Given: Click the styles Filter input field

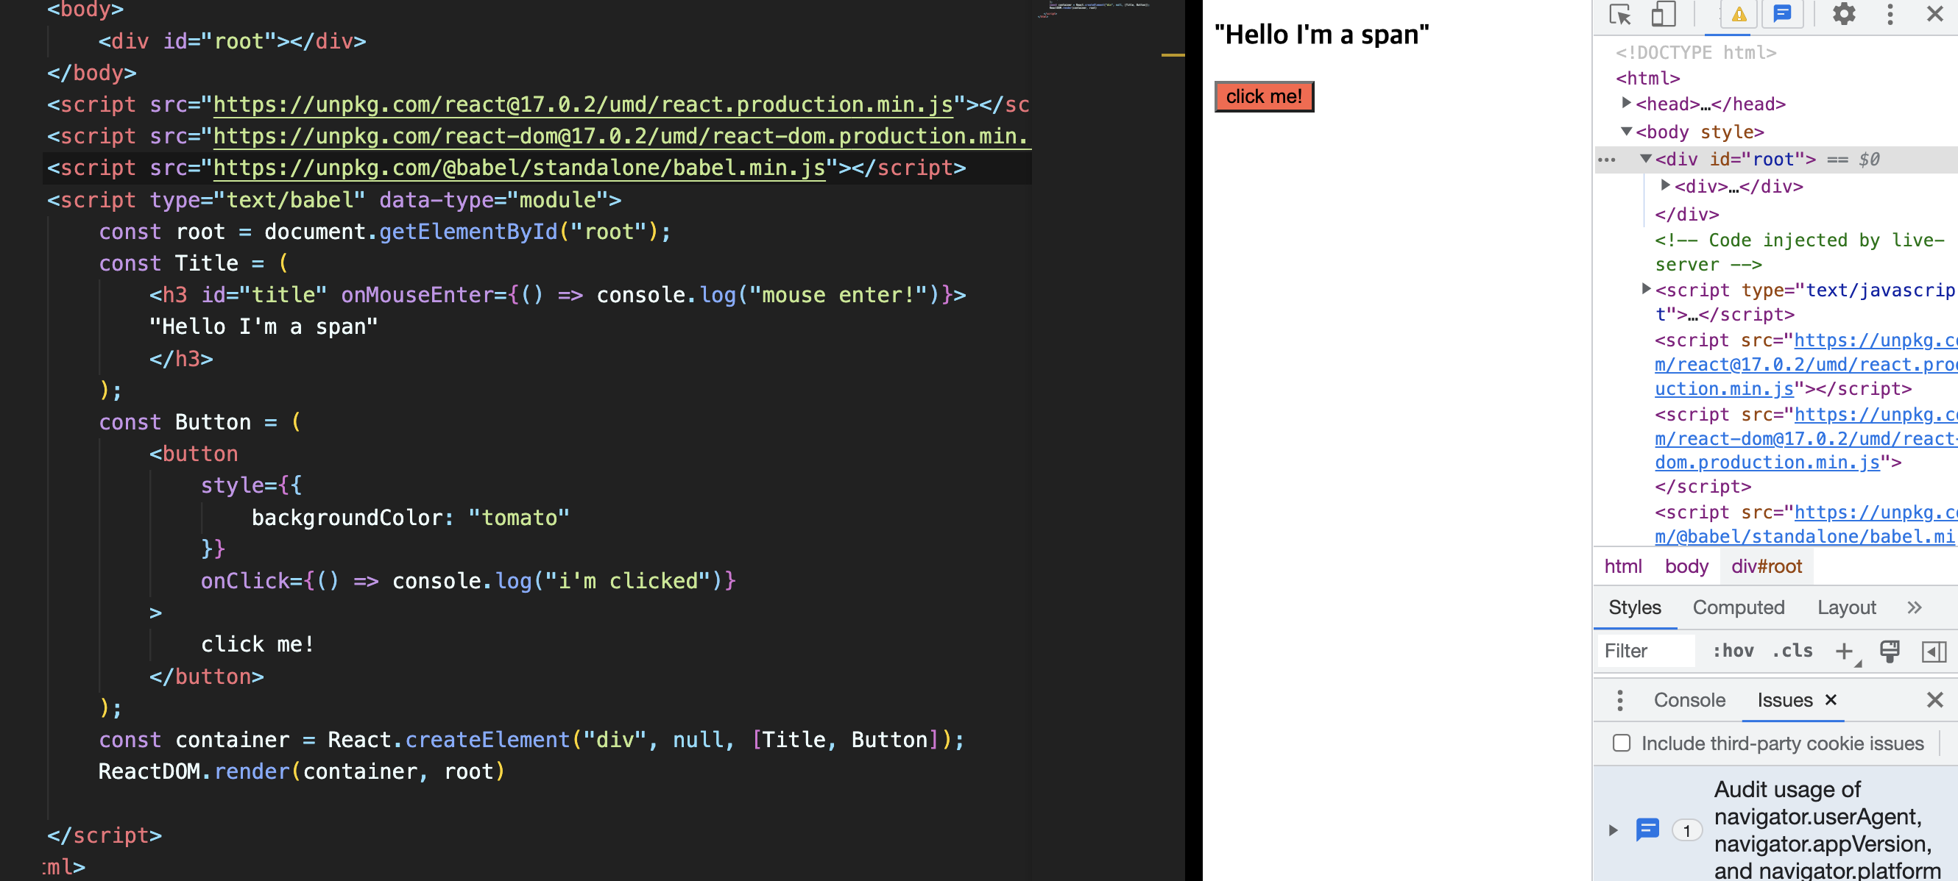Looking at the screenshot, I should [1644, 651].
